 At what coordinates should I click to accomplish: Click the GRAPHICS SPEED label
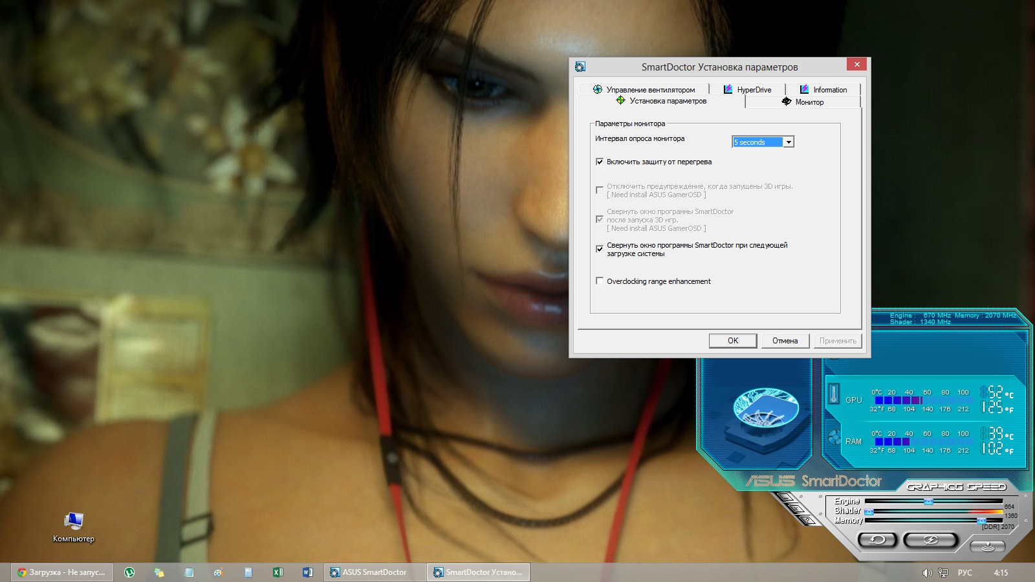956,487
